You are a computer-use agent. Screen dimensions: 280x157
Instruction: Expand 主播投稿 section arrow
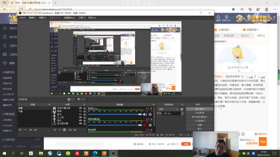click(230, 30)
